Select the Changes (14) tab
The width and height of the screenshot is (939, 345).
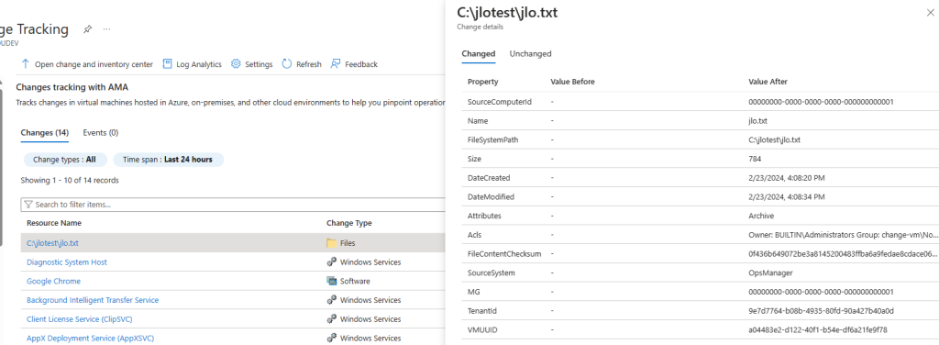coord(45,132)
